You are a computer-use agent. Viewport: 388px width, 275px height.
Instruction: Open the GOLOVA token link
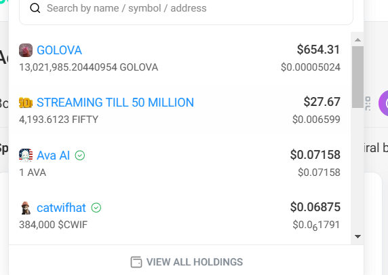[59, 50]
